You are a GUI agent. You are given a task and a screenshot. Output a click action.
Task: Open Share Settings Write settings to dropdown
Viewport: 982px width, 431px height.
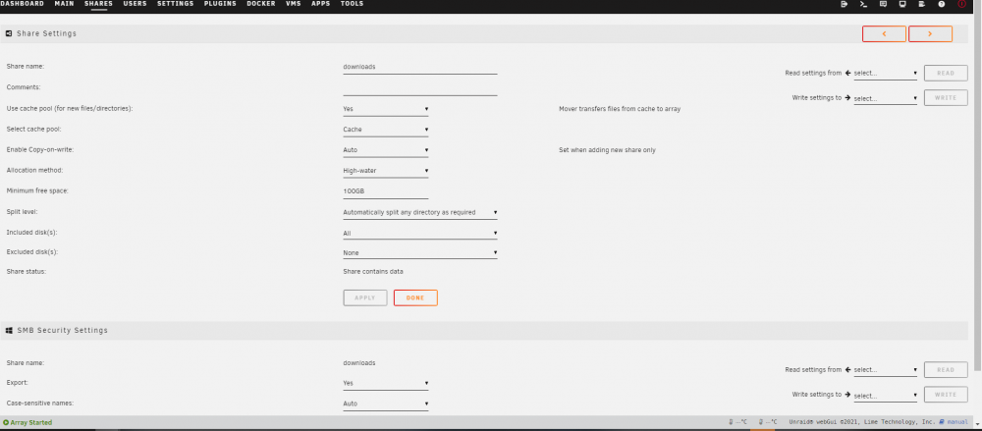tap(886, 98)
